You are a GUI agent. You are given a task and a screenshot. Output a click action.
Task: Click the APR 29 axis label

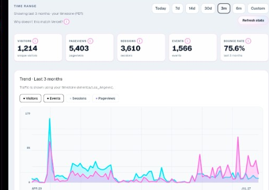pos(37,188)
